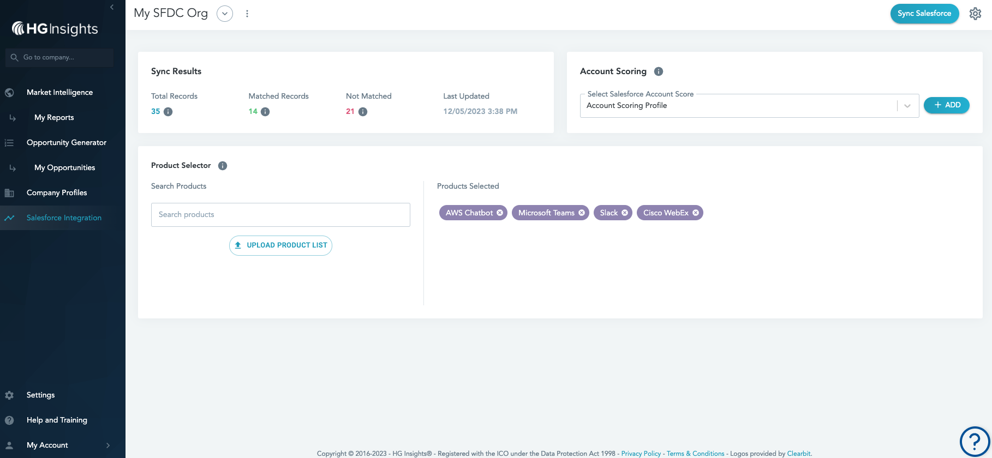The image size is (992, 458).
Task: Open the gear settings icon at top right
Action: [975, 14]
